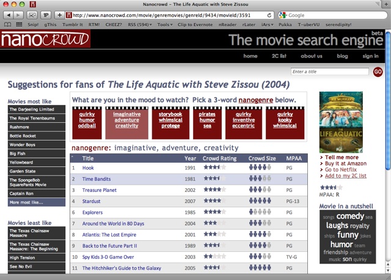391x280 pixels.
Task: Open the Treasure Planet movie link
Action: 99,190
